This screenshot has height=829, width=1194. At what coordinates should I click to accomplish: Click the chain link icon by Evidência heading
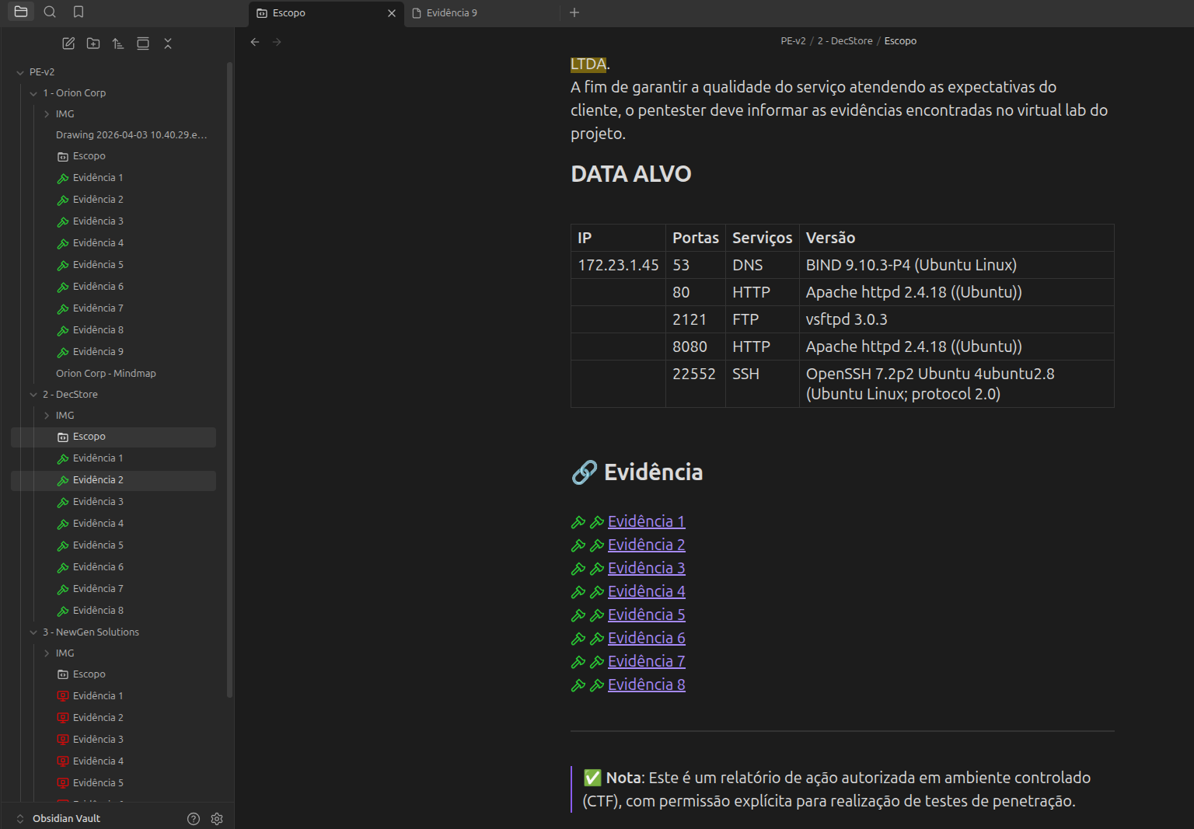point(585,472)
